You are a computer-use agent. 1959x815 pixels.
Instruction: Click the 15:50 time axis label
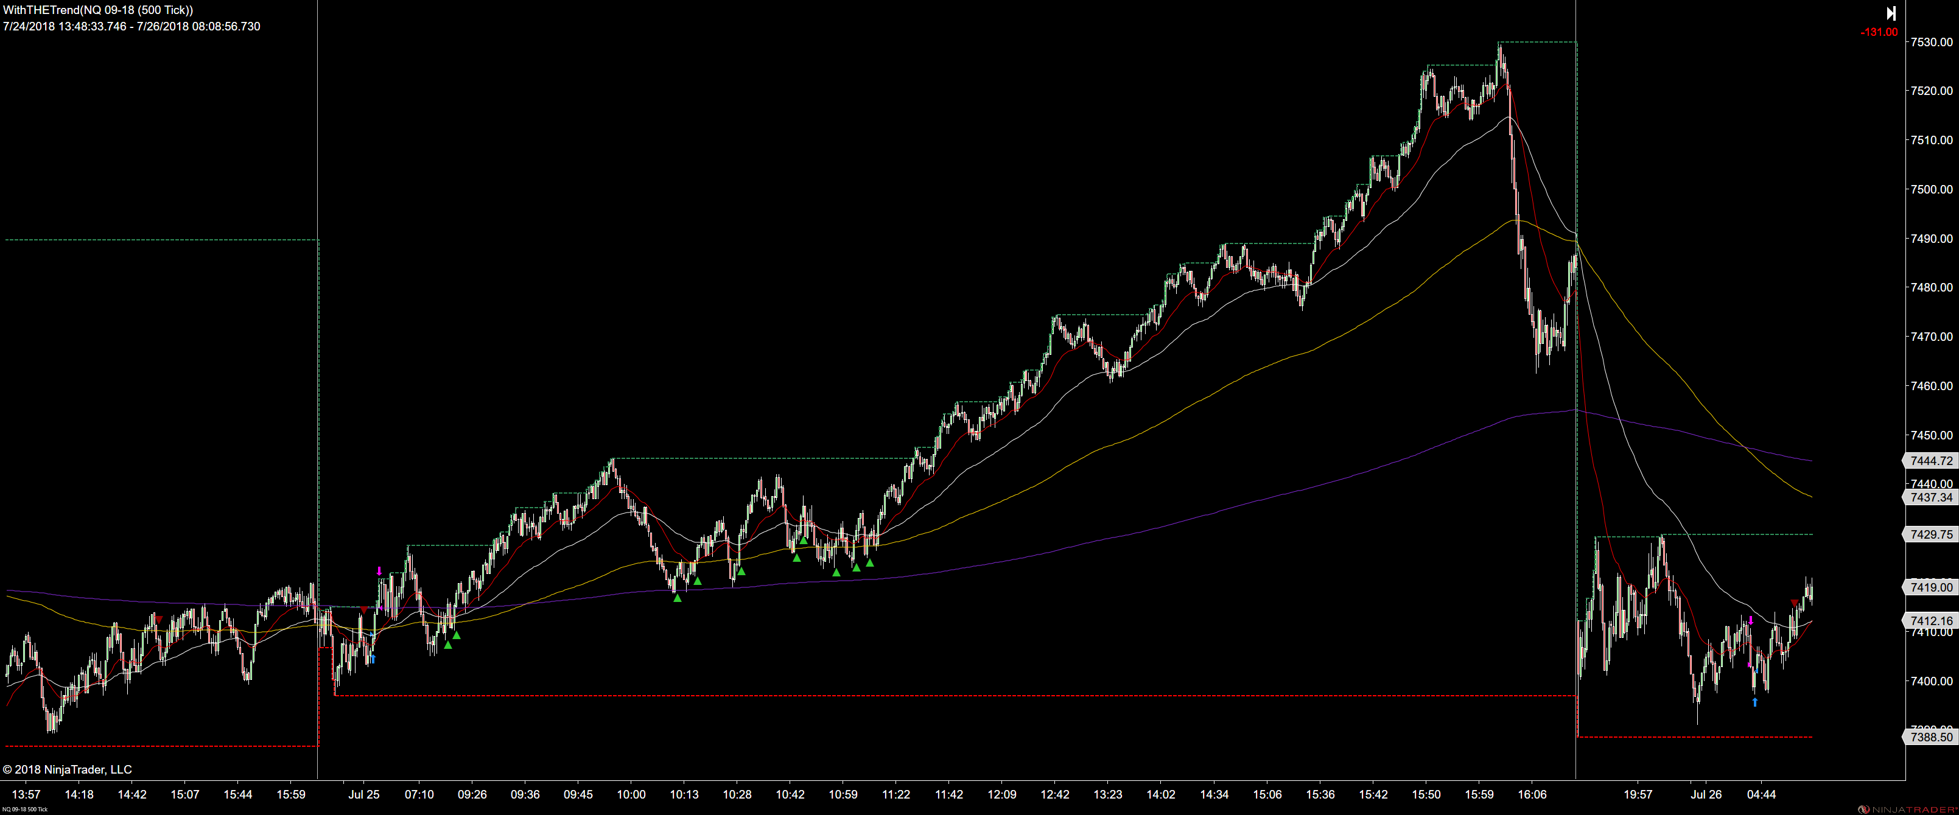(x=1426, y=794)
